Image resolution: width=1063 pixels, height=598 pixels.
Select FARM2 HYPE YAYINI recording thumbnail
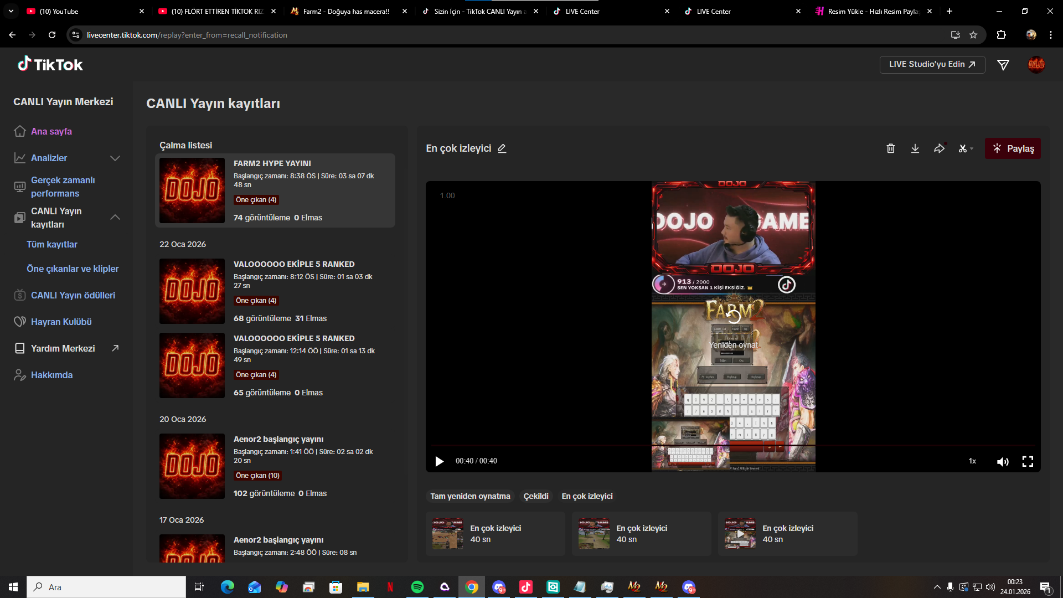coord(192,190)
